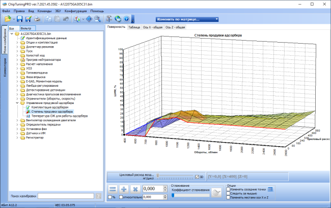Click the plus (add) operation button

tap(124, 189)
